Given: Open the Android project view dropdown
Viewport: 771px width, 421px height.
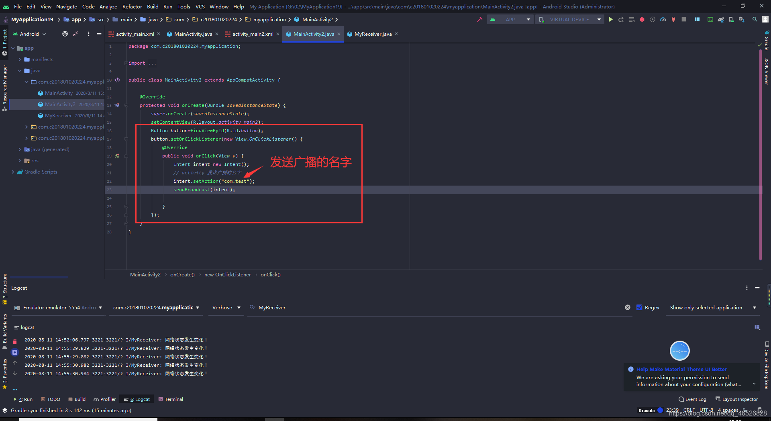Looking at the screenshot, I should coord(30,34).
